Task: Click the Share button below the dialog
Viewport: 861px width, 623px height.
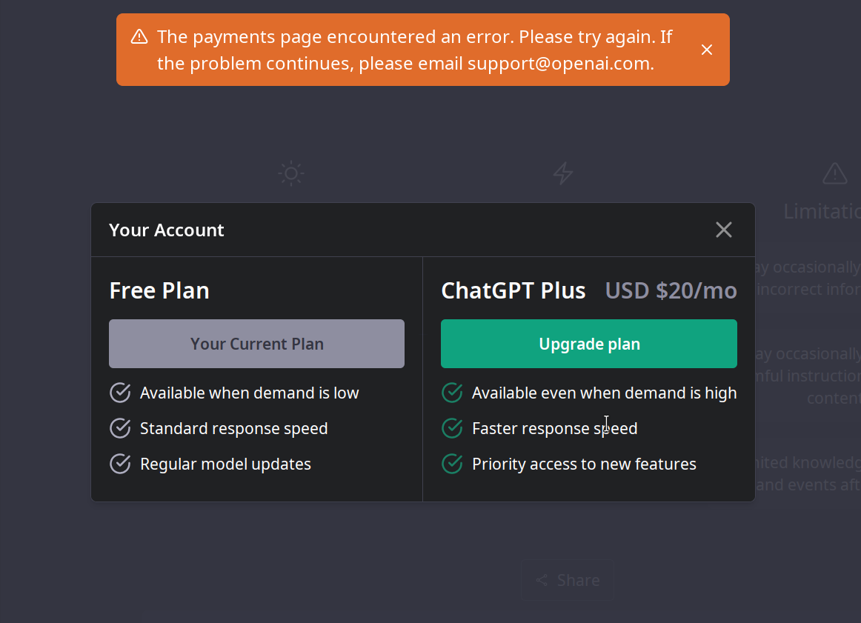Action: (x=567, y=580)
